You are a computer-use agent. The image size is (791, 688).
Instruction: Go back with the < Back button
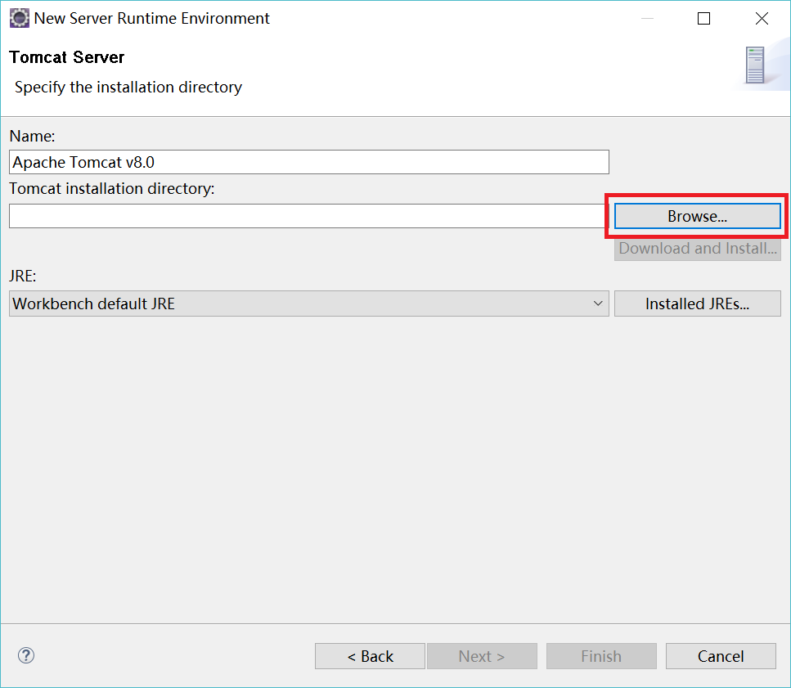370,656
